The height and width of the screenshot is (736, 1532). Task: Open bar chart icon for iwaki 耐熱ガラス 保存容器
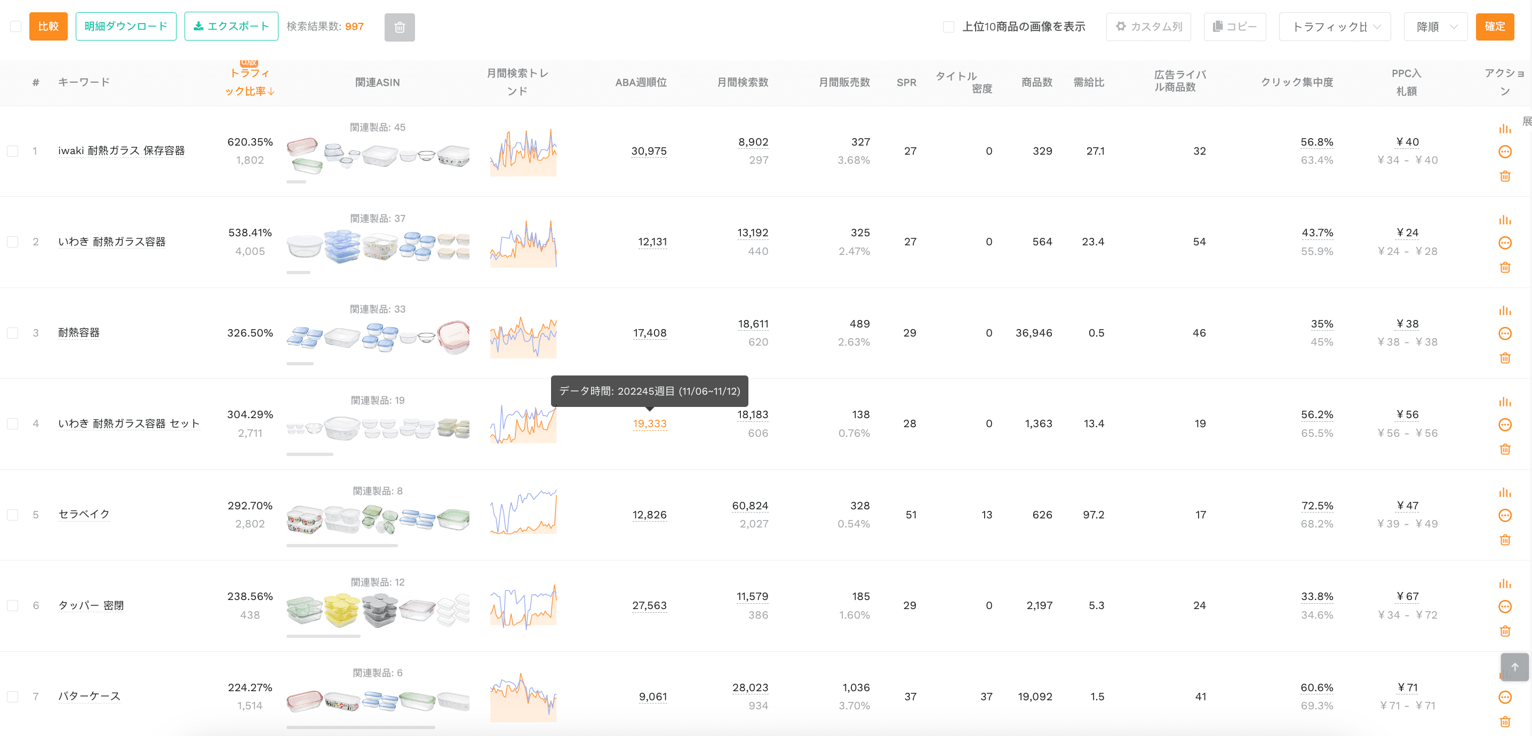pyautogui.click(x=1505, y=129)
